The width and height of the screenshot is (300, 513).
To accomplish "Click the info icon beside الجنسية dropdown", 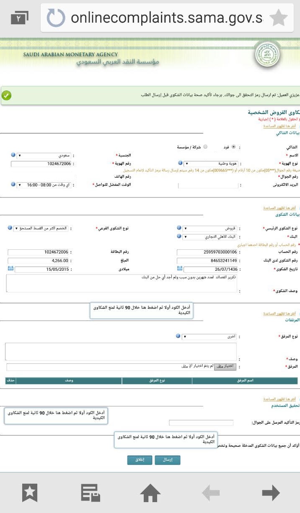I will tap(13, 155).
